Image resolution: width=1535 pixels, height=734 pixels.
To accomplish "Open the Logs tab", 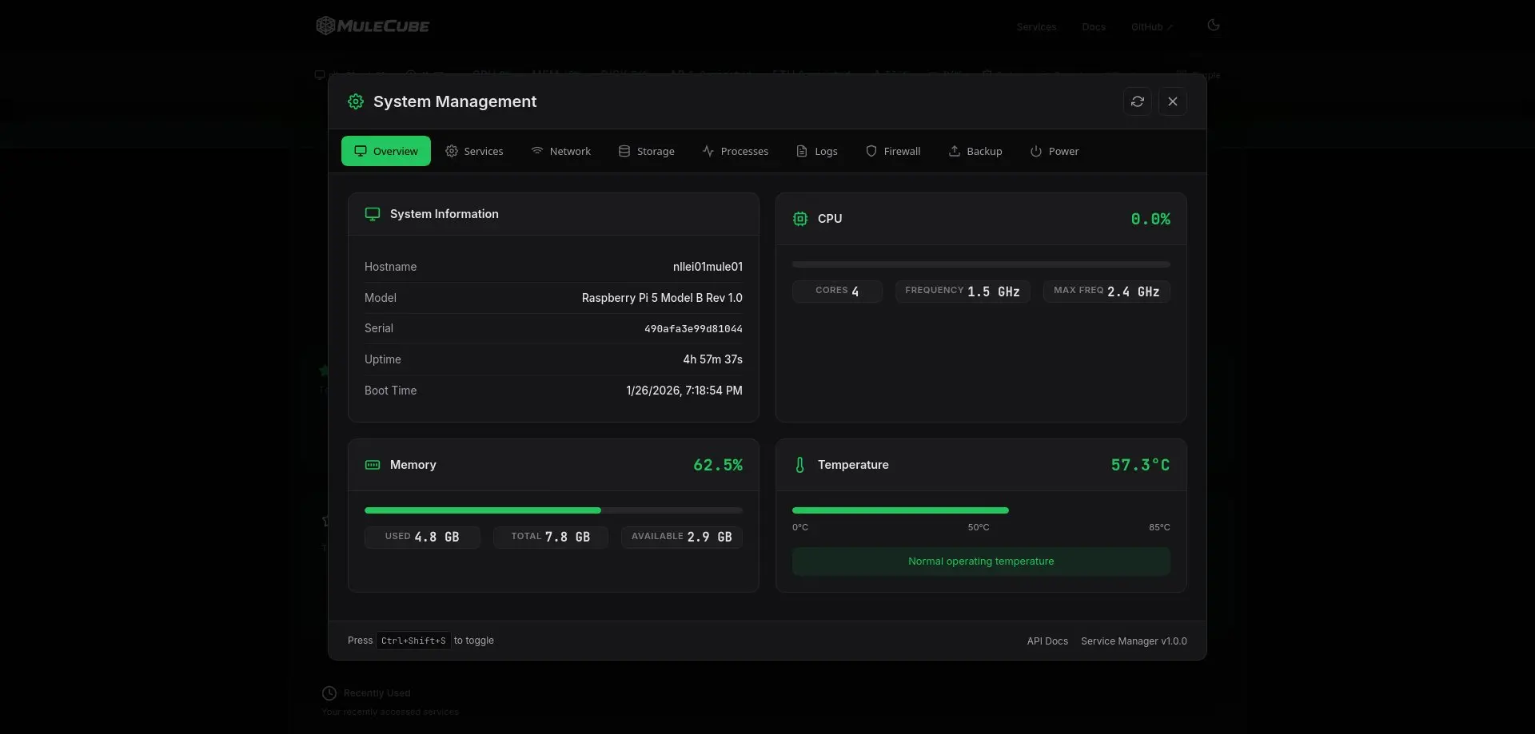I will click(817, 151).
